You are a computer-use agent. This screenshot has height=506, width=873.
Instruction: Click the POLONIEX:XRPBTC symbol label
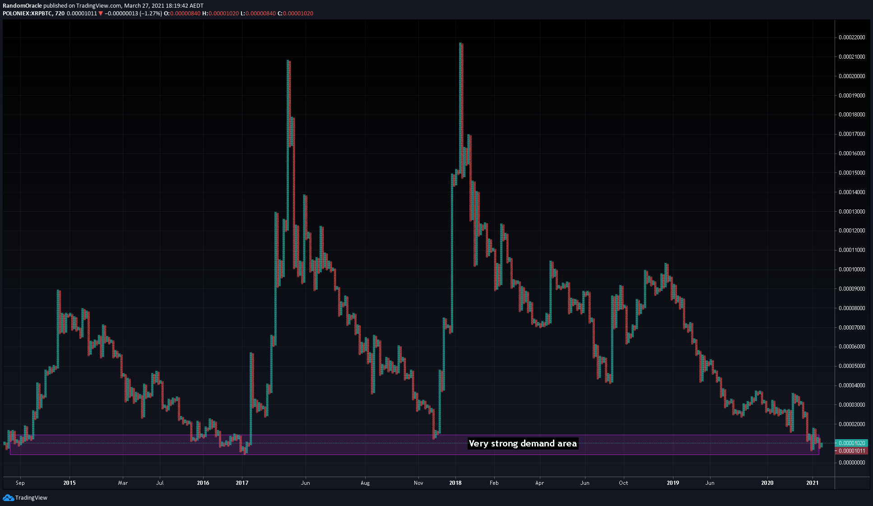(27, 14)
